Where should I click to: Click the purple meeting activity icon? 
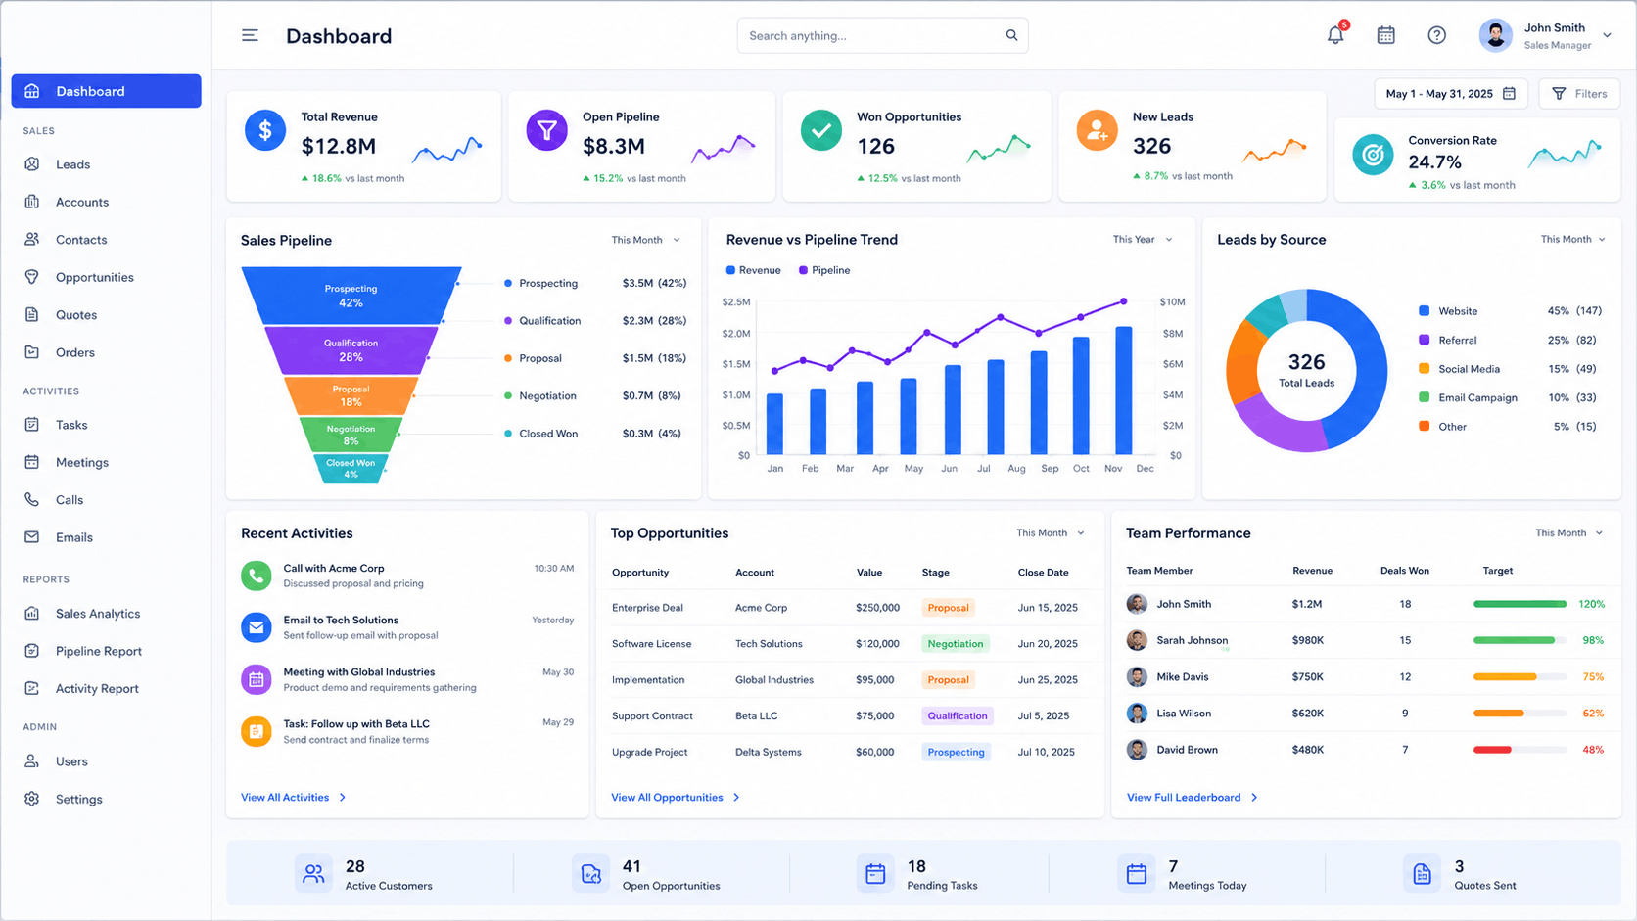[x=257, y=679]
